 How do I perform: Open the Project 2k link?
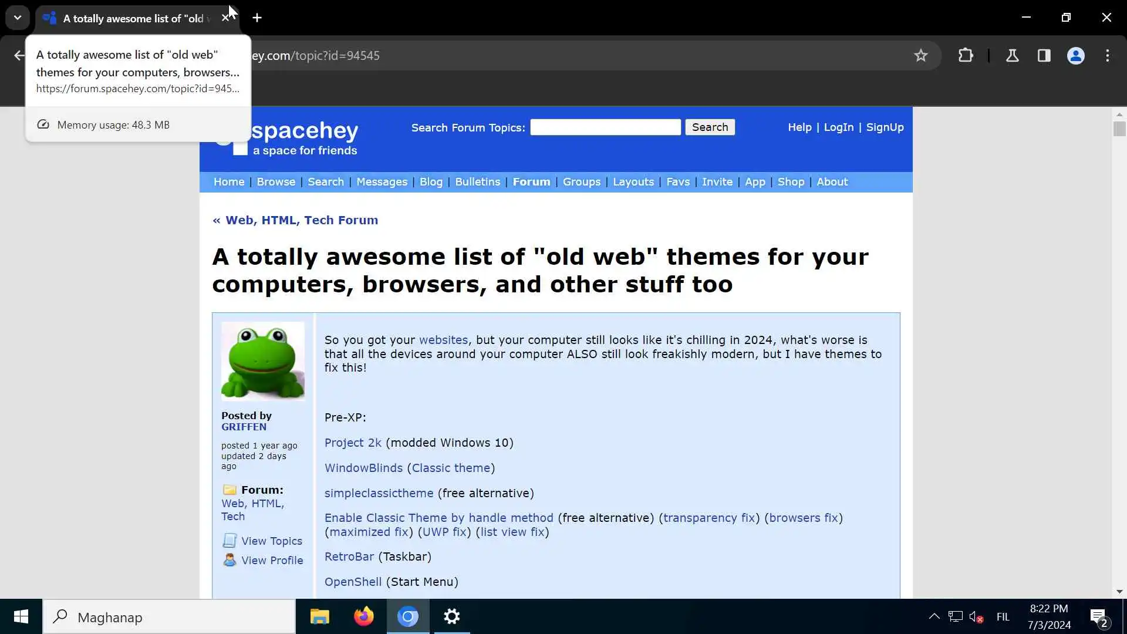pos(353,443)
